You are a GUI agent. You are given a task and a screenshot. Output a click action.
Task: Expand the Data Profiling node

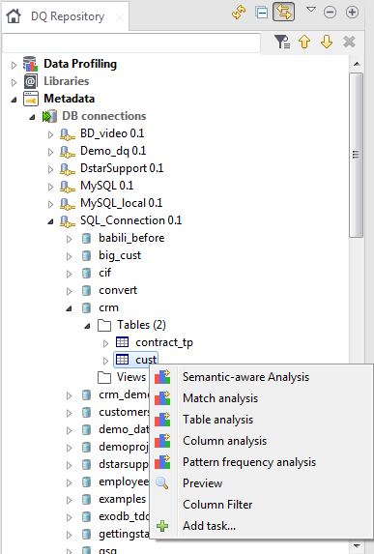coord(14,65)
